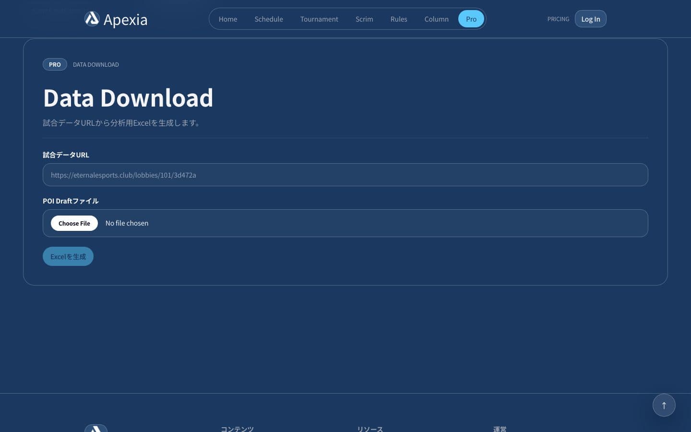Viewport: 691px width, 432px height.
Task: Click the scroll-to-top arrow button
Action: point(664,405)
